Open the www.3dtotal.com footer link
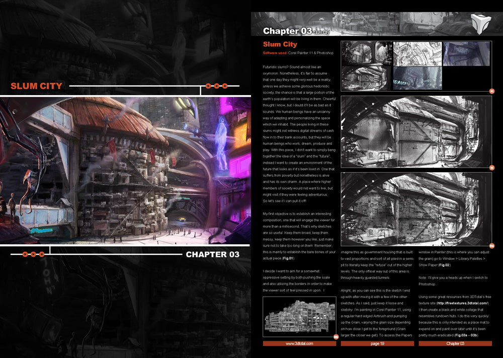 pyautogui.click(x=299, y=343)
